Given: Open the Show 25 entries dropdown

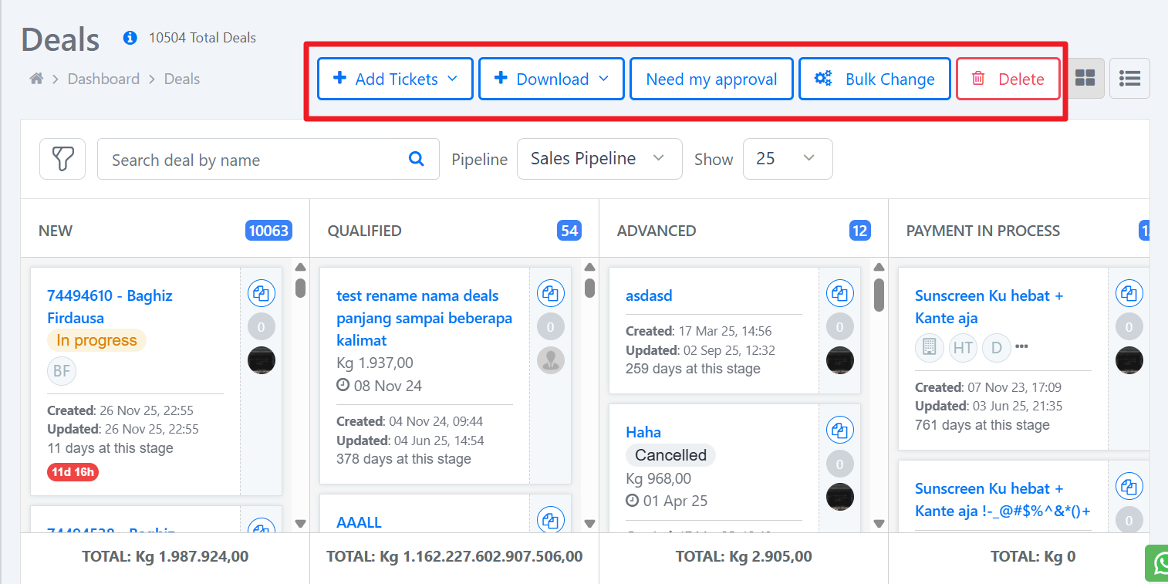Looking at the screenshot, I should (x=787, y=159).
